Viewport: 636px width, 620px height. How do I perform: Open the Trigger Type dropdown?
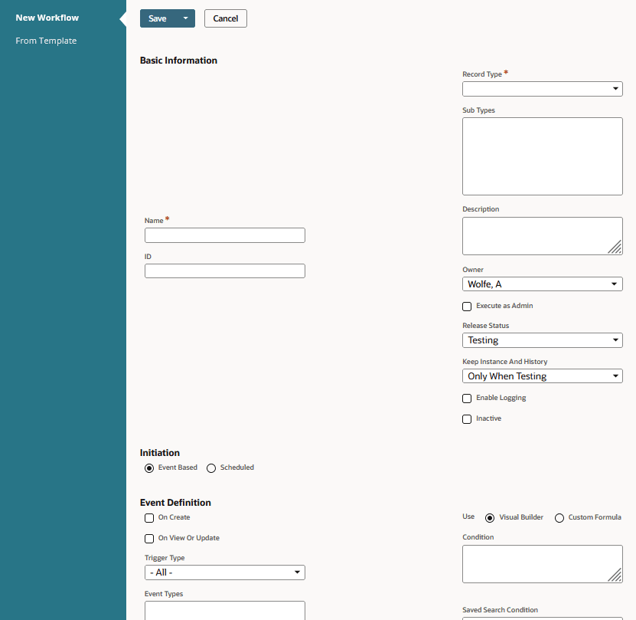coord(225,572)
